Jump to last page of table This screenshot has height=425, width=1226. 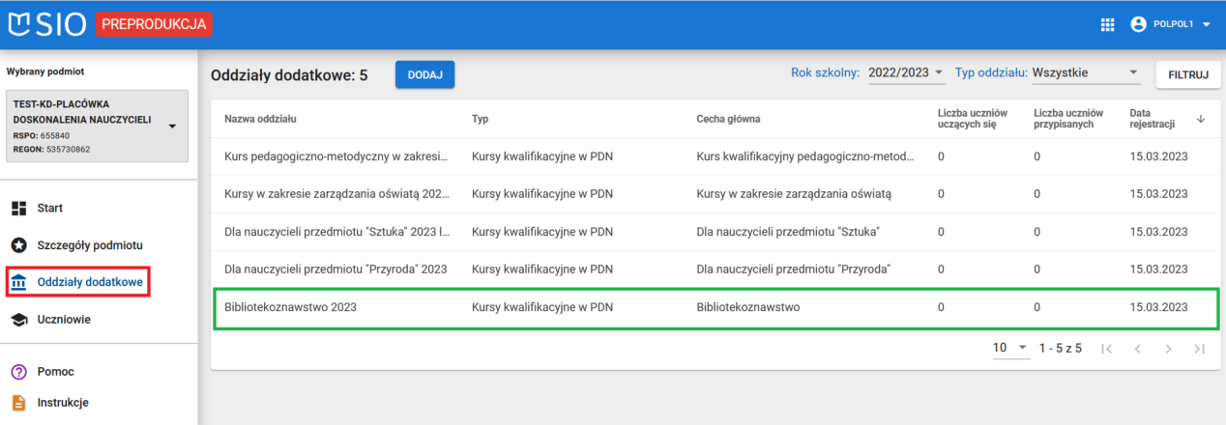[x=1199, y=348]
